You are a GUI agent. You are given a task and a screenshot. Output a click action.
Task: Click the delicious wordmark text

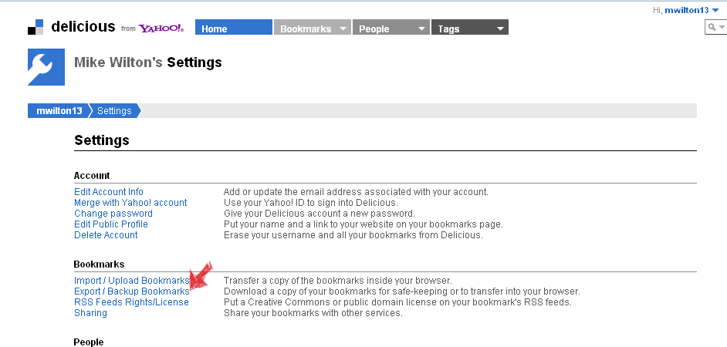coord(83,26)
